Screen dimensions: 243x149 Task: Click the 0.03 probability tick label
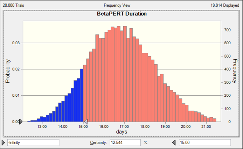click(x=16, y=43)
